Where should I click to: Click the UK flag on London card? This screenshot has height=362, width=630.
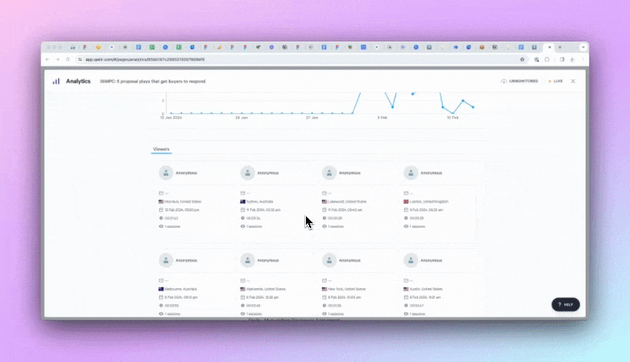click(405, 201)
